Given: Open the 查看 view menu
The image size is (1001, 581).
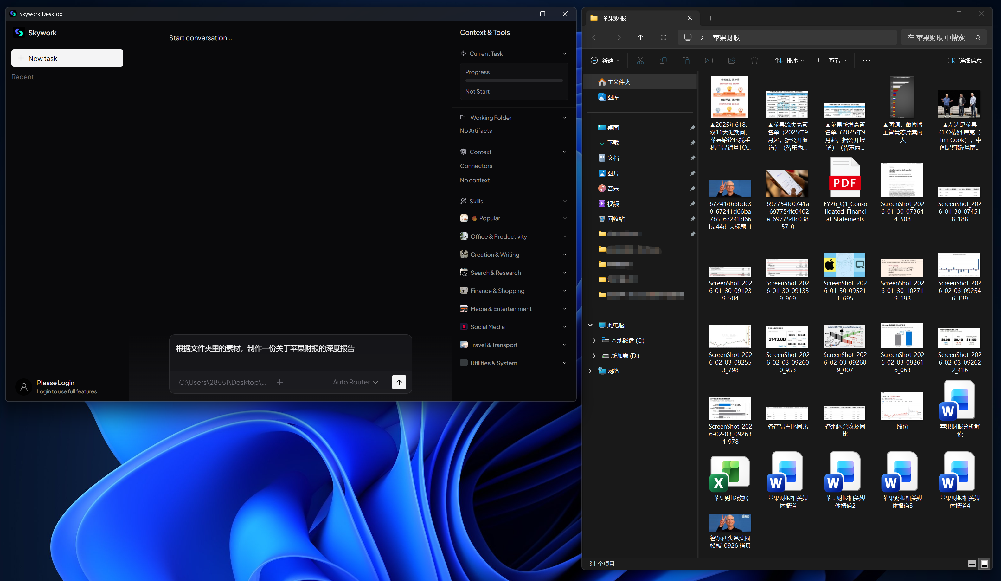Looking at the screenshot, I should click(832, 61).
